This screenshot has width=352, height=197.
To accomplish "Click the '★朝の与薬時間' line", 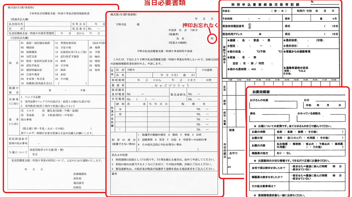I will click(245, 69).
